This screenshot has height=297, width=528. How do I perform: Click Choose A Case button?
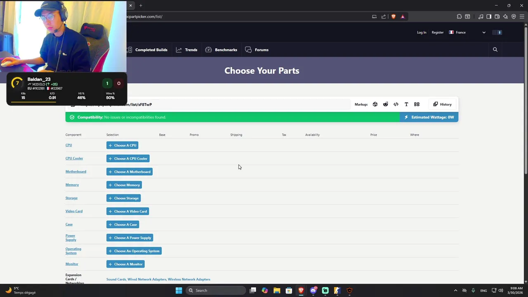pos(123,224)
